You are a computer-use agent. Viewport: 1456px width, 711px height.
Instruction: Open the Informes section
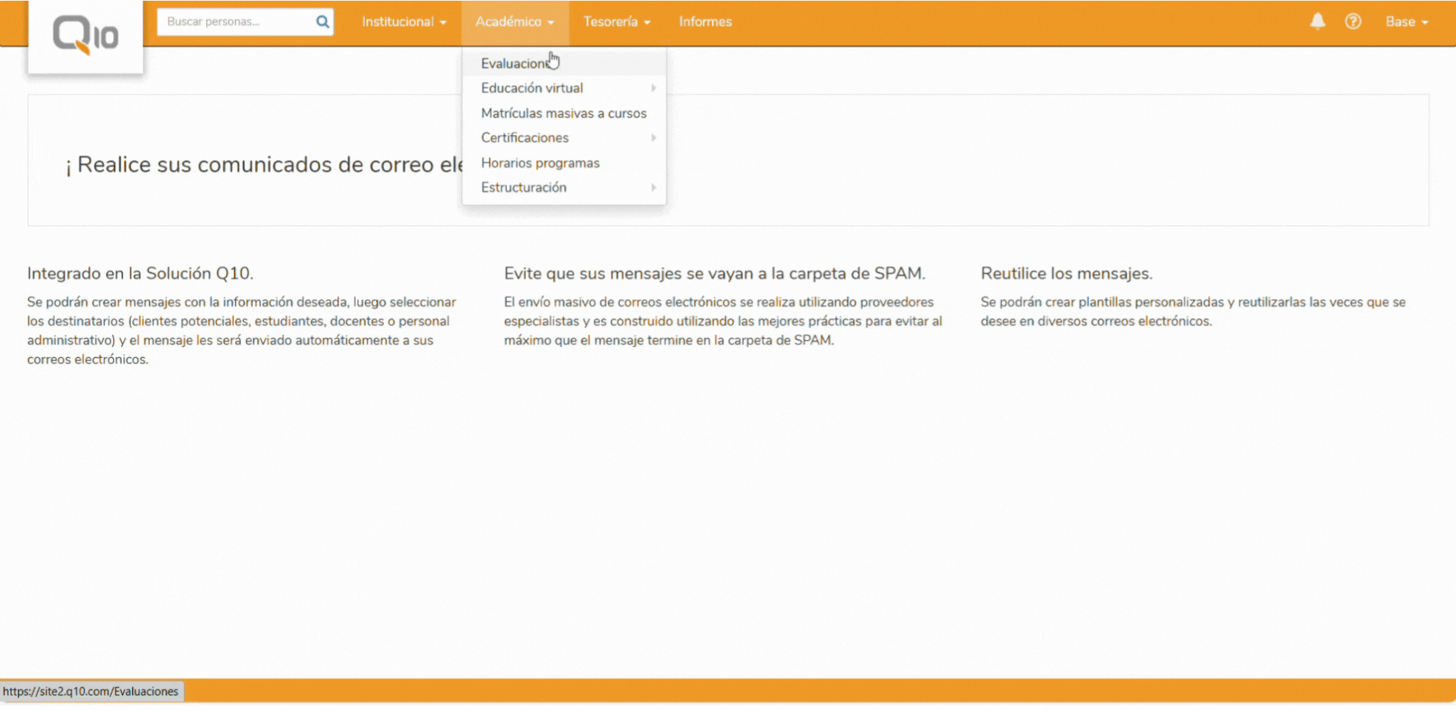pos(705,21)
